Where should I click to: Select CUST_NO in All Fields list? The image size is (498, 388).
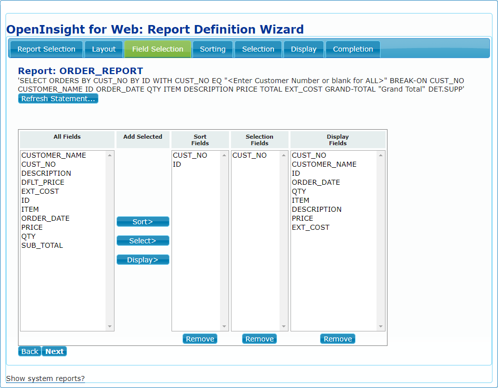point(63,164)
